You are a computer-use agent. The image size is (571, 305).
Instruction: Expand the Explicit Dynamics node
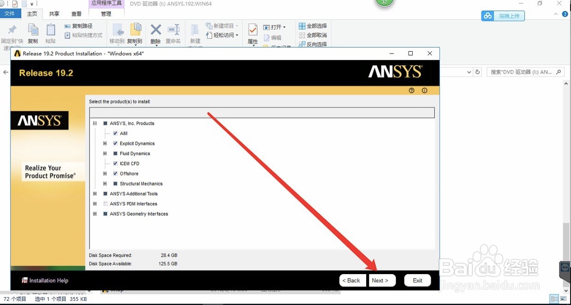(105, 143)
